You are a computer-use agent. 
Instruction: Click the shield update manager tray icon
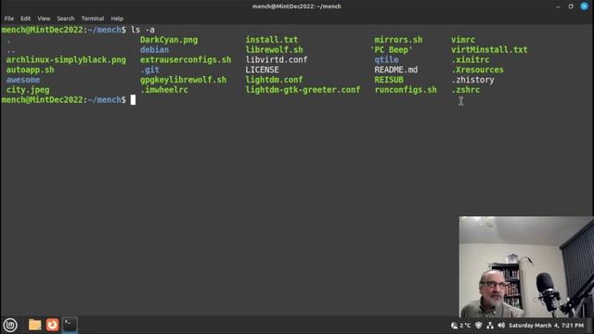pos(479,326)
